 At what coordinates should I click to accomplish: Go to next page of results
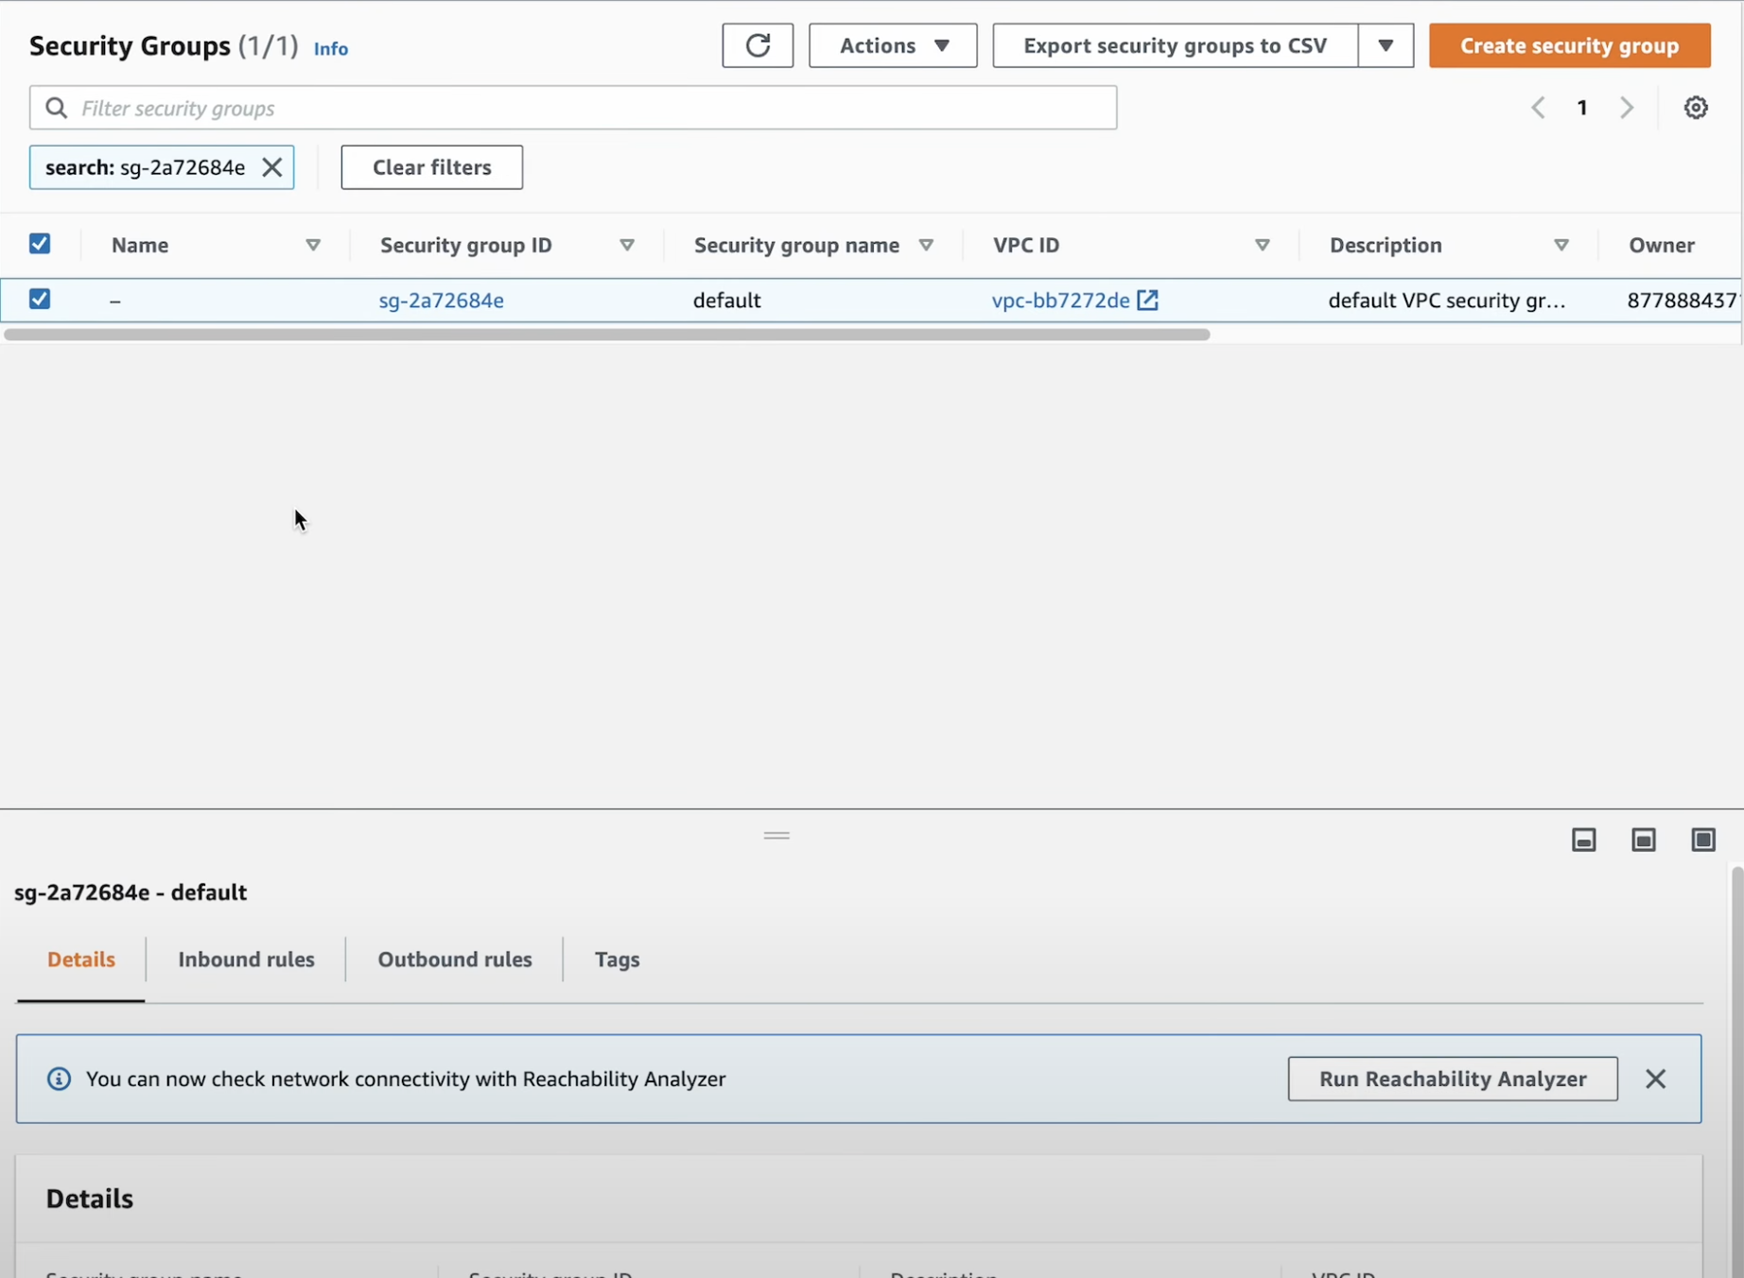1627,108
